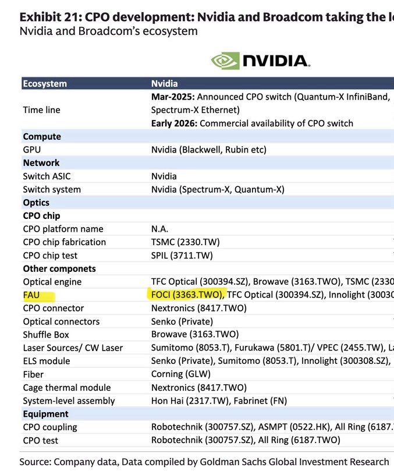Click the 'ELS module' row label
This screenshot has height=471, width=394.
(46, 361)
